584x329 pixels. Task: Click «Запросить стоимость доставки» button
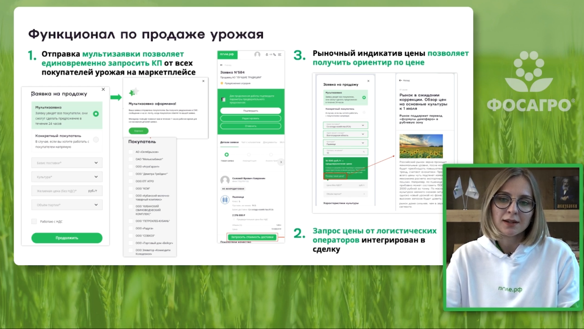click(252, 237)
